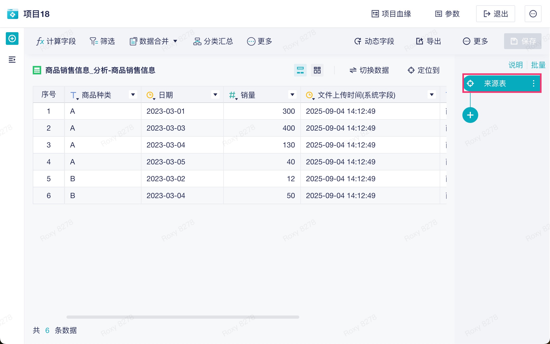Collapse the left panel list icon
This screenshot has height=344, width=550.
coord(12,60)
